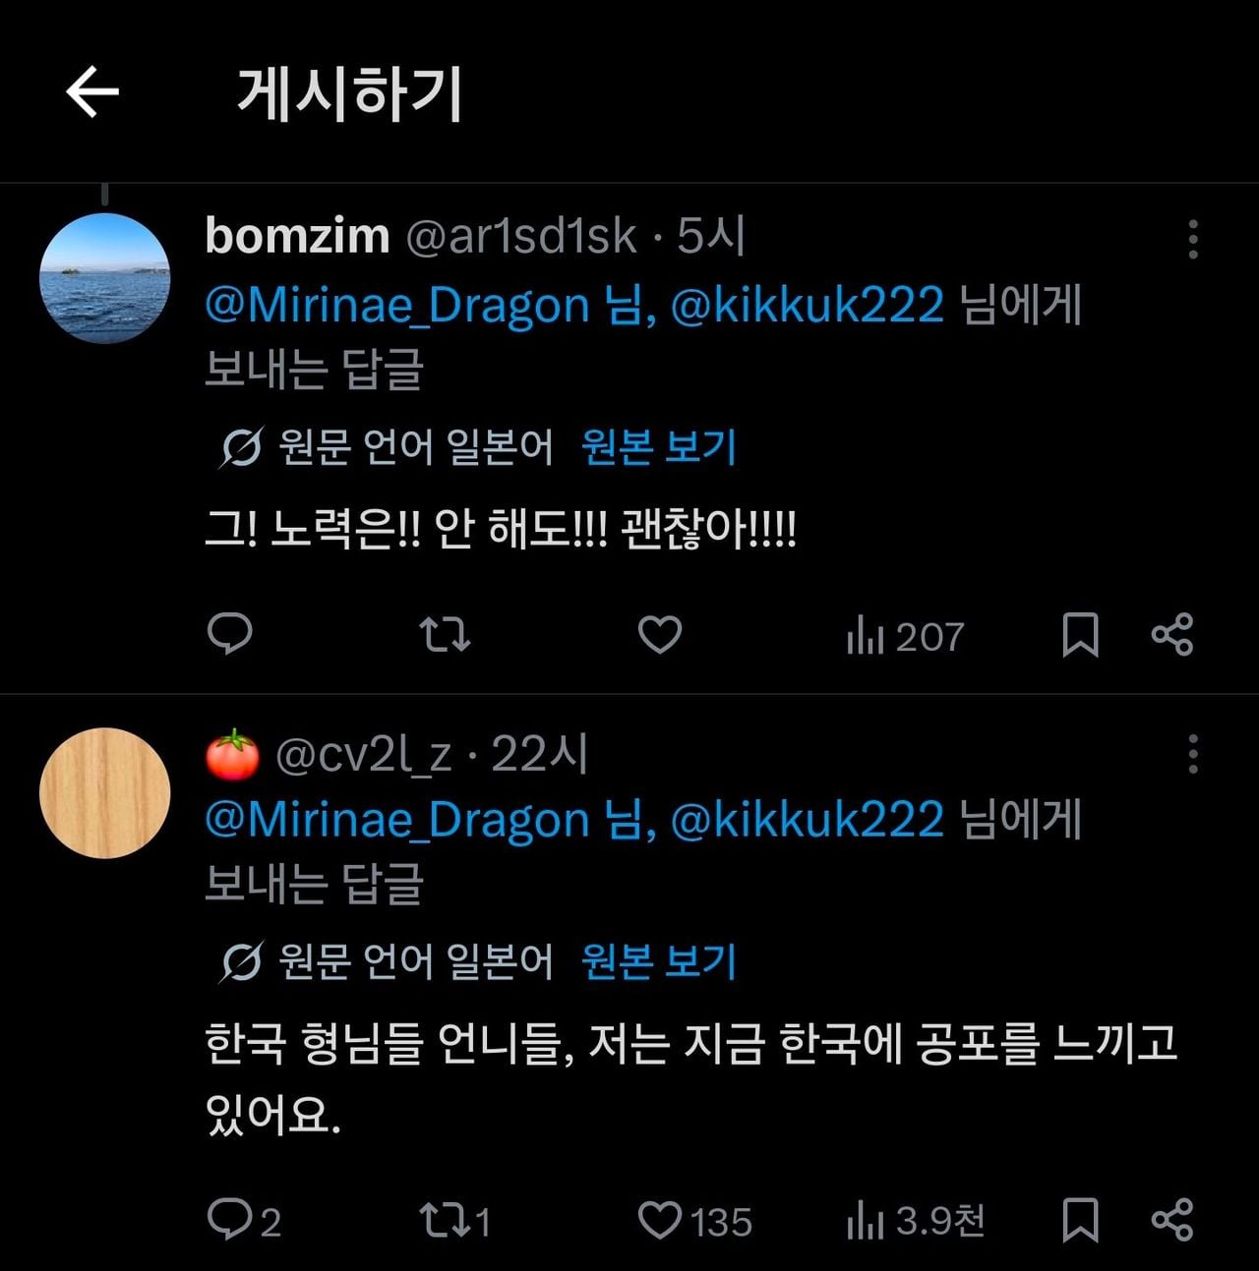Reply to @cv2l_z post with 2 replies
The width and height of the screenshot is (1259, 1271).
point(244,1221)
